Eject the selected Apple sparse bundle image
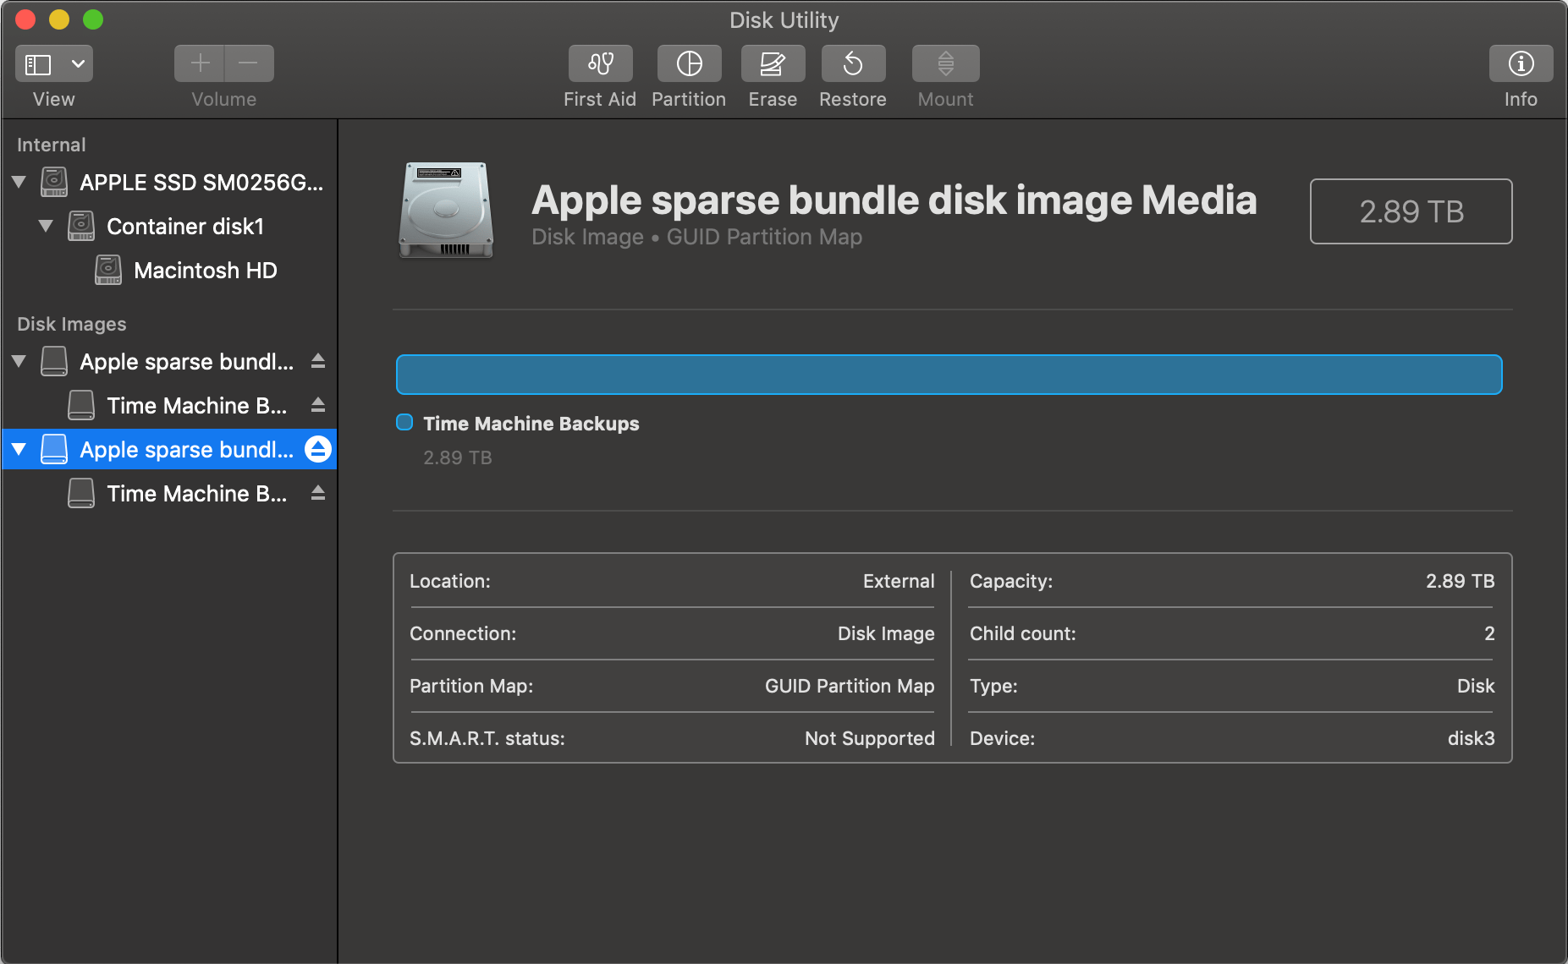Screen dimensions: 1568x964 click(x=318, y=450)
